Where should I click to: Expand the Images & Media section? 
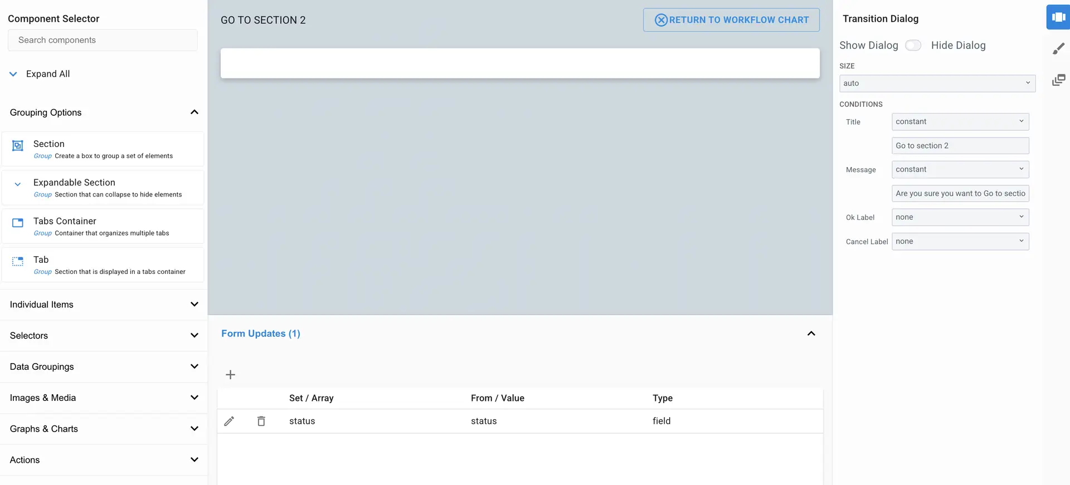[x=104, y=398]
